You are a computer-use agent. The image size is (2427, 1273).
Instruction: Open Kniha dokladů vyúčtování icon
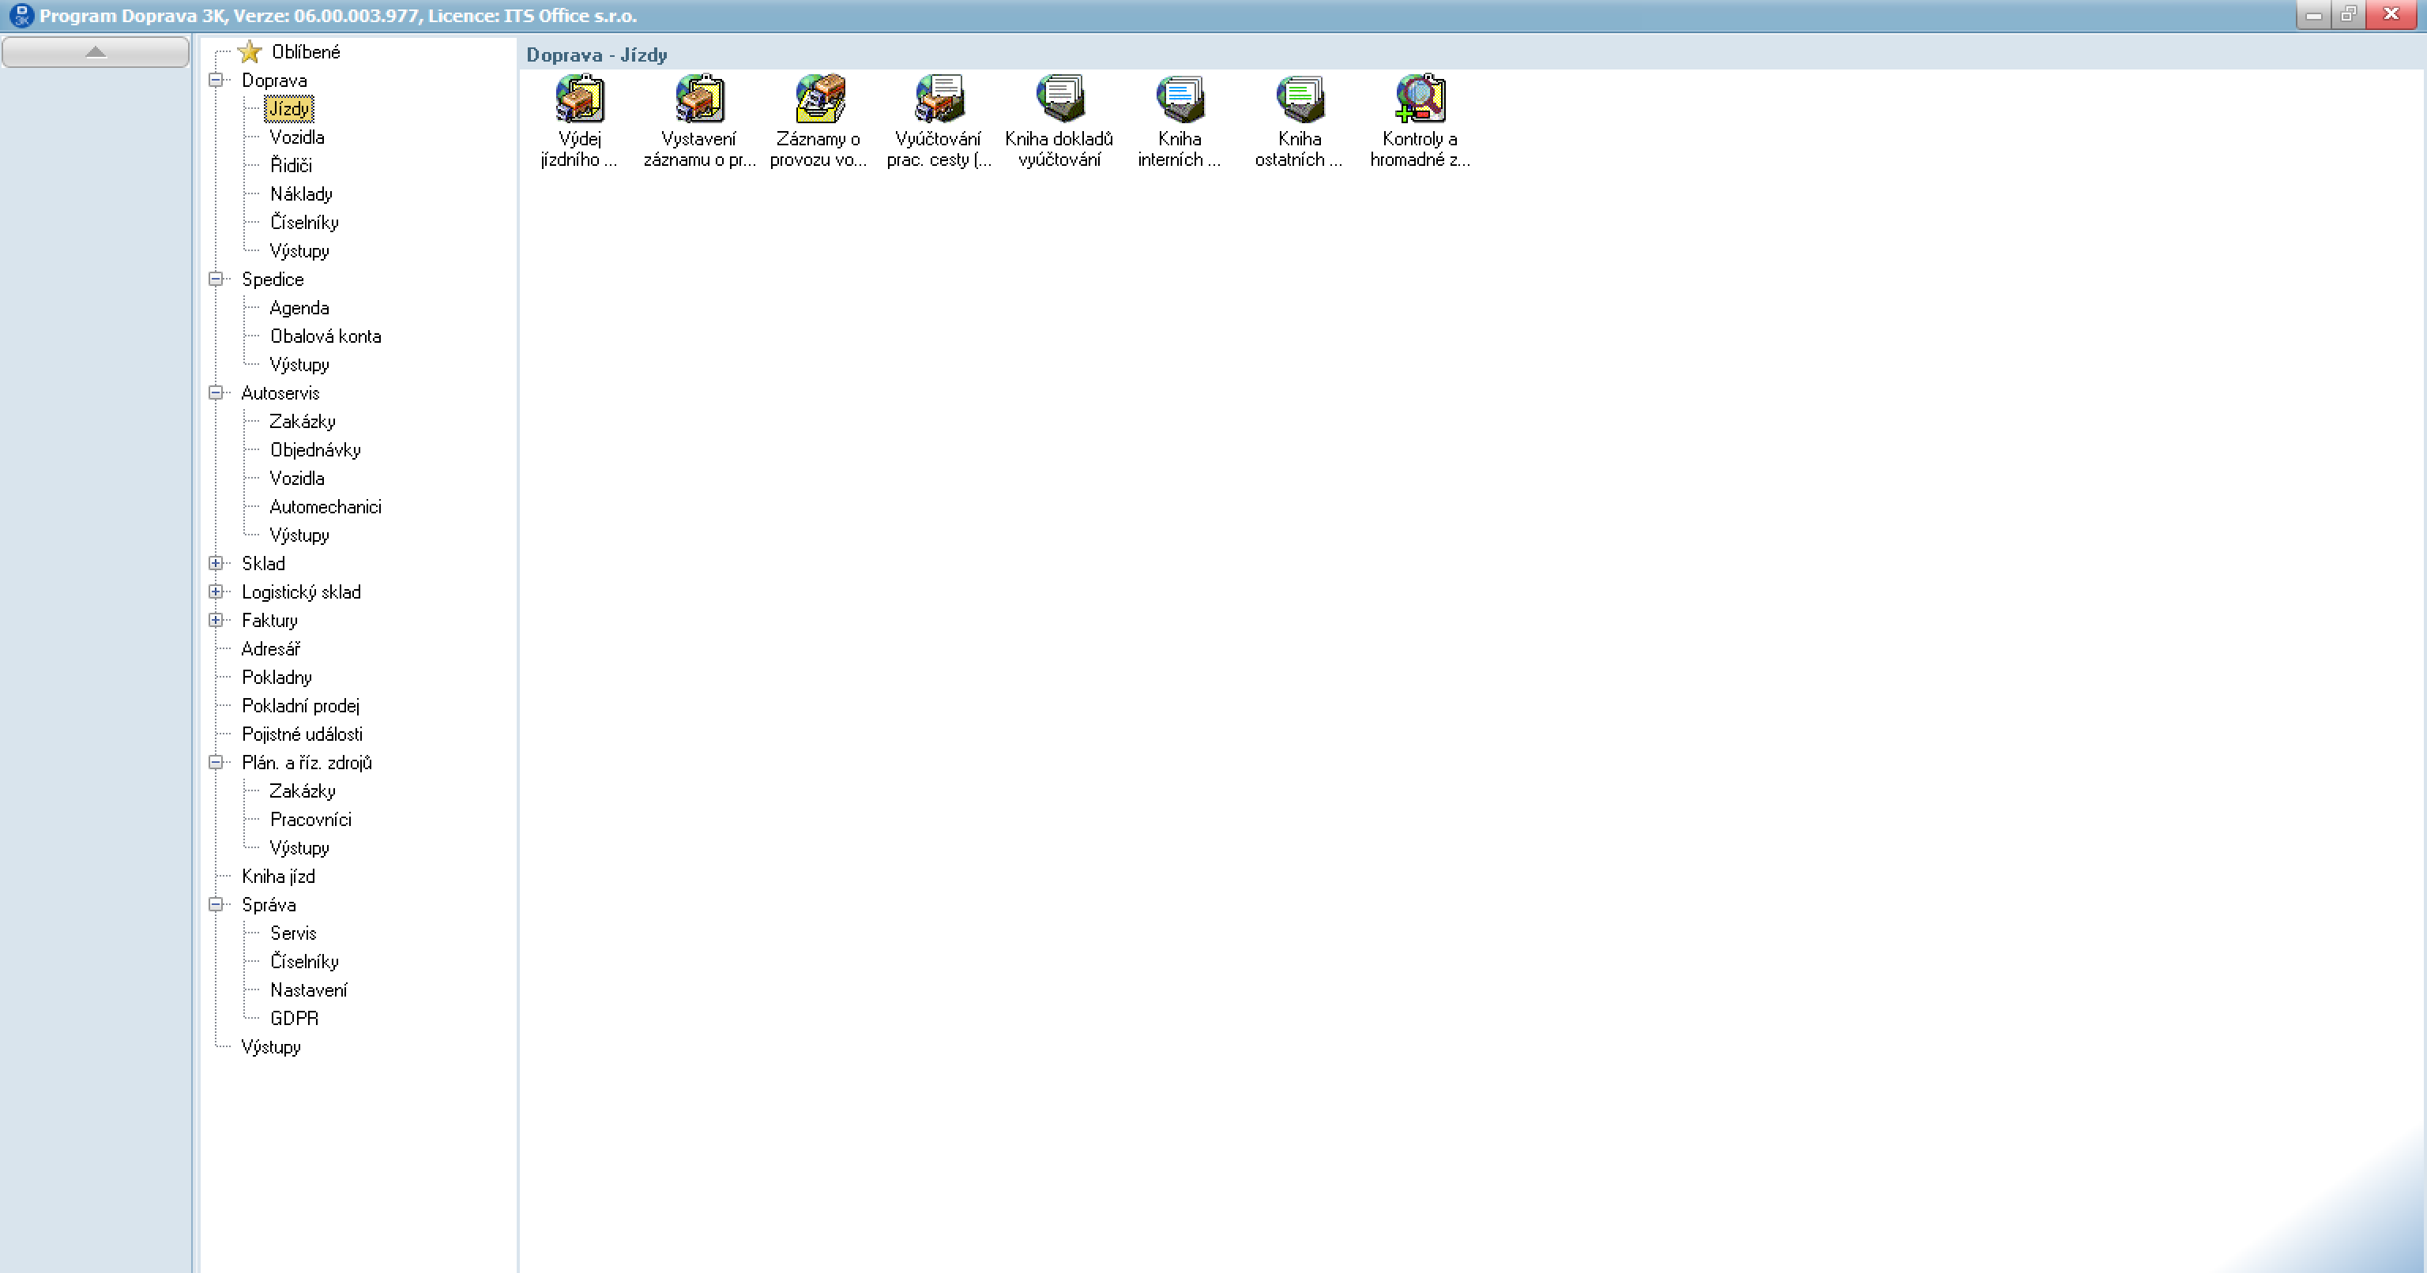(x=1059, y=121)
